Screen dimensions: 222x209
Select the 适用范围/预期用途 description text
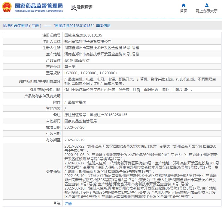pos(128,90)
